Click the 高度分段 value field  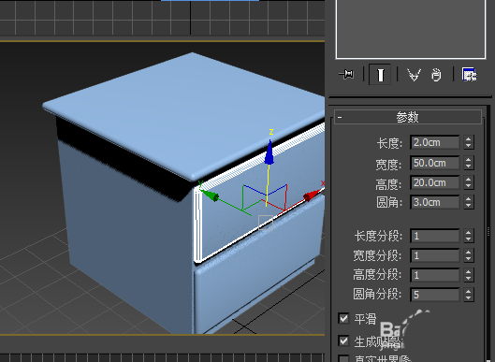coord(435,275)
